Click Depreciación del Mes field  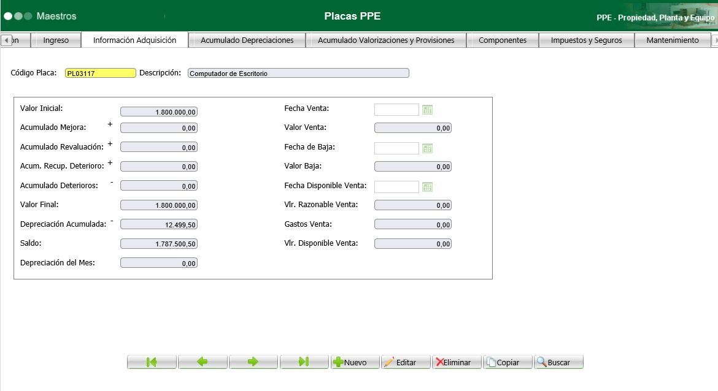pyautogui.click(x=159, y=263)
